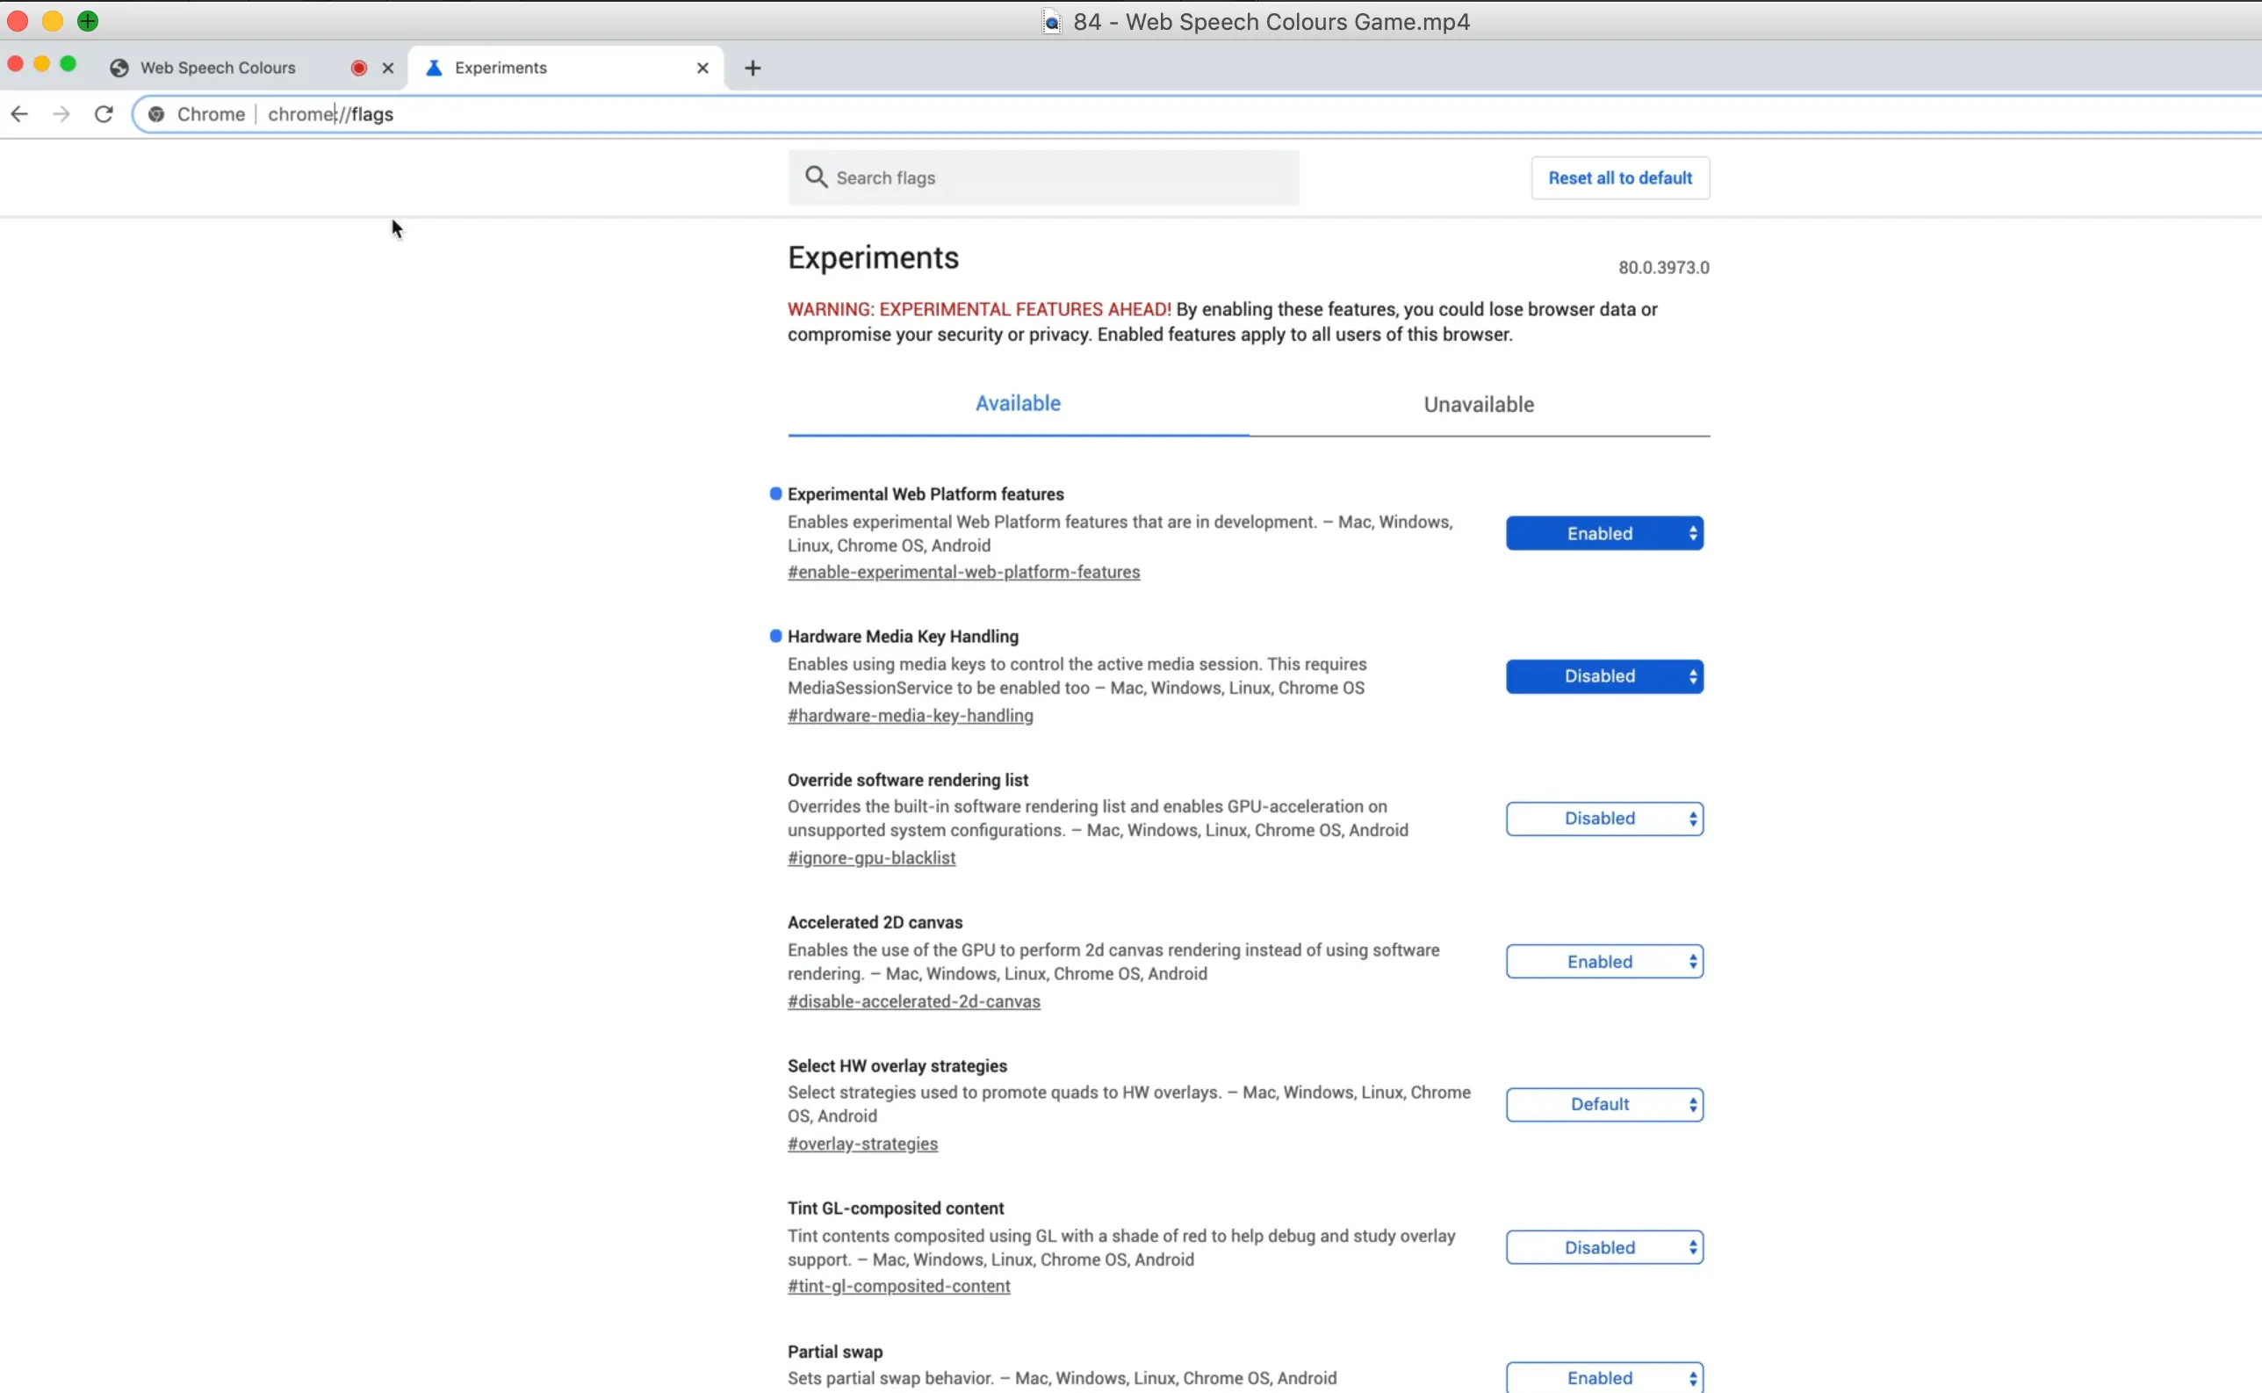The image size is (2262, 1393).
Task: Close the Experiments tab
Action: point(702,69)
